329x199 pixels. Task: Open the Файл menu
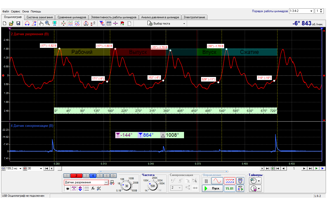pyautogui.click(x=6, y=11)
